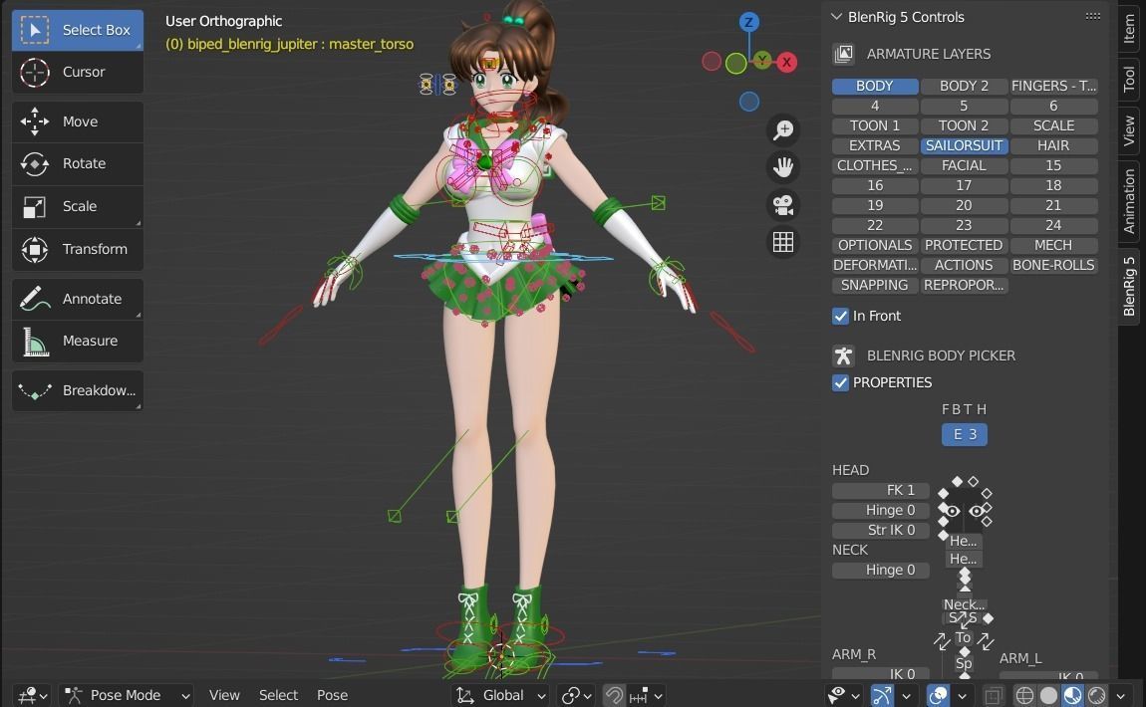Pick the Rotate tool

(78, 163)
